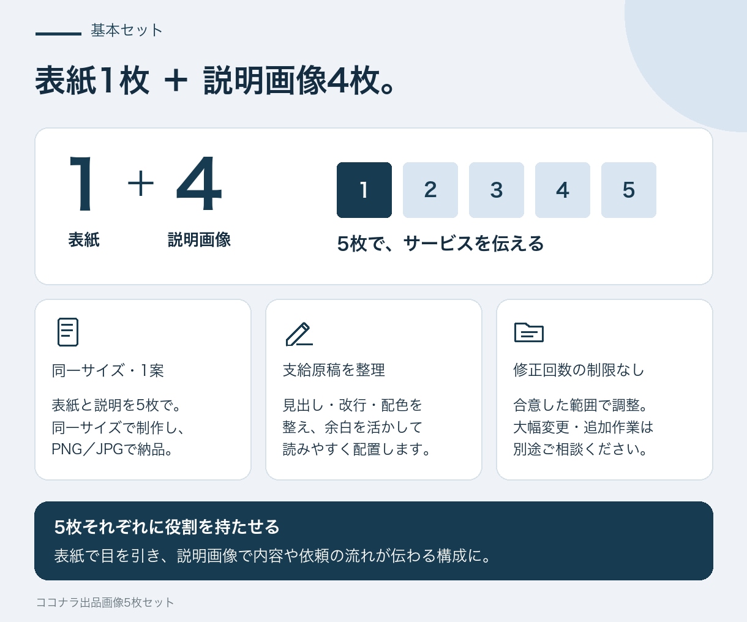Click the line 表紙と説明を5枚で。
The width and height of the screenshot is (747, 622).
pos(116,405)
